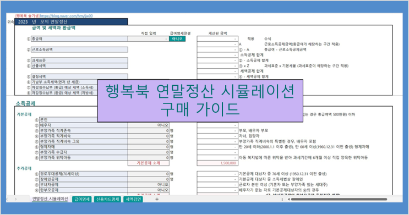Select the '결정세액' label cell
Screen dimensions: 409x215
(x=79, y=76)
